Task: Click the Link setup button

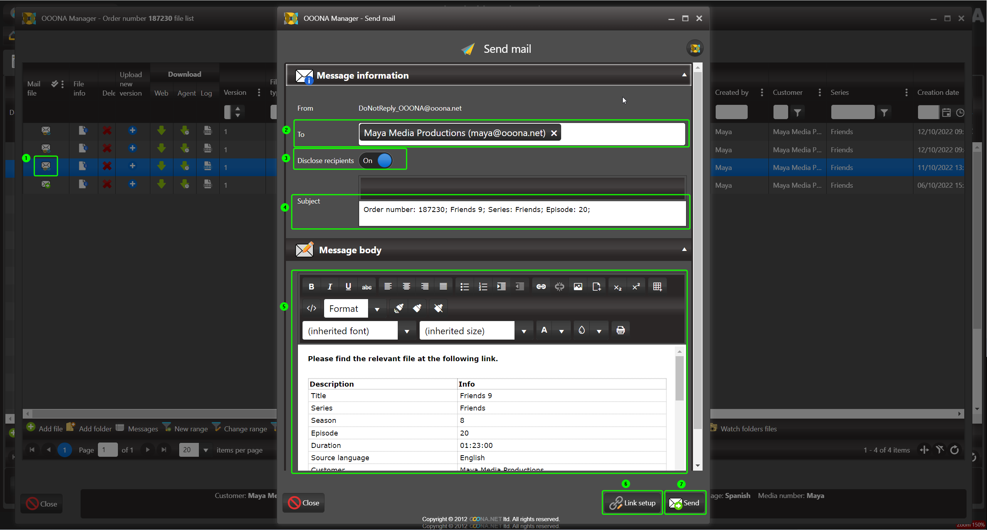Action: [632, 503]
